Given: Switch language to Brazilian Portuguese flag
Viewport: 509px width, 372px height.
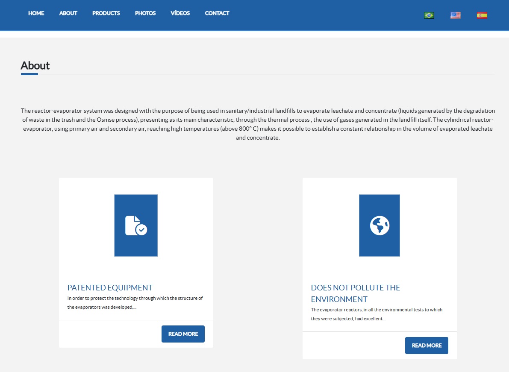Looking at the screenshot, I should (429, 15).
